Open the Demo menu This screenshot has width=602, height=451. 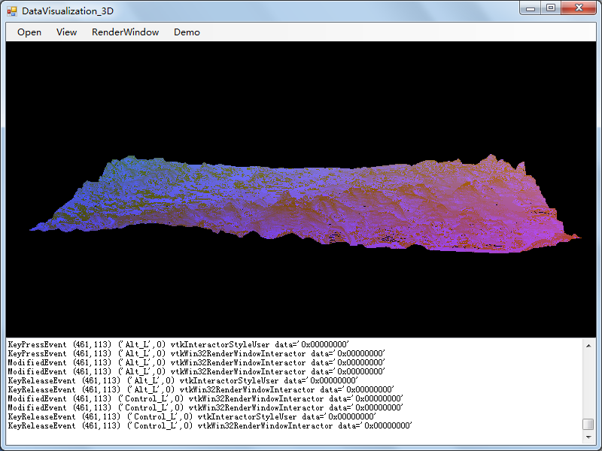click(x=187, y=32)
